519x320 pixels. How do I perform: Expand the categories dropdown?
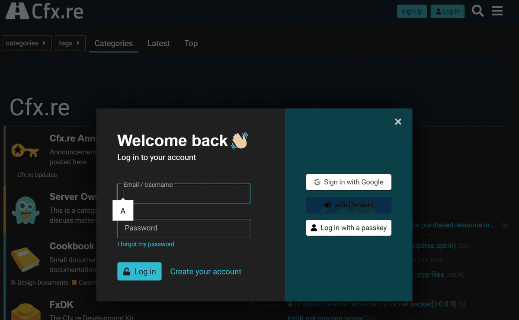pos(26,43)
